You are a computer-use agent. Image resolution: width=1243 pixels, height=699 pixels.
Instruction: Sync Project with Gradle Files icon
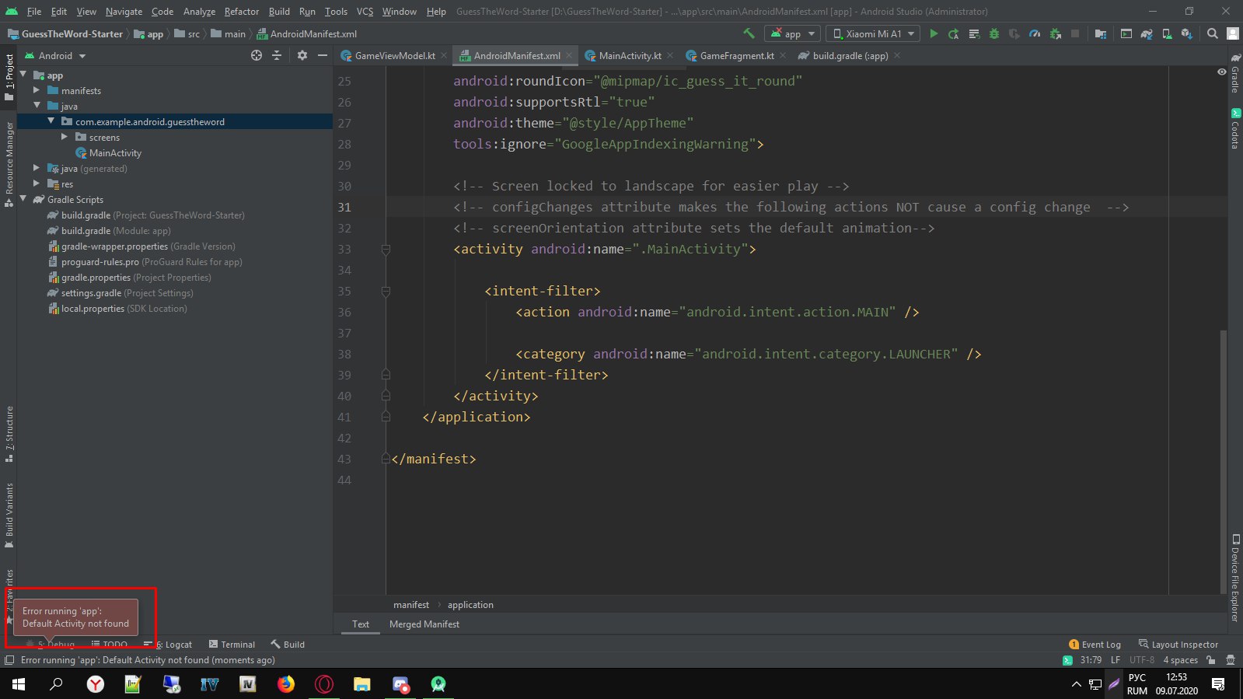(x=1146, y=33)
